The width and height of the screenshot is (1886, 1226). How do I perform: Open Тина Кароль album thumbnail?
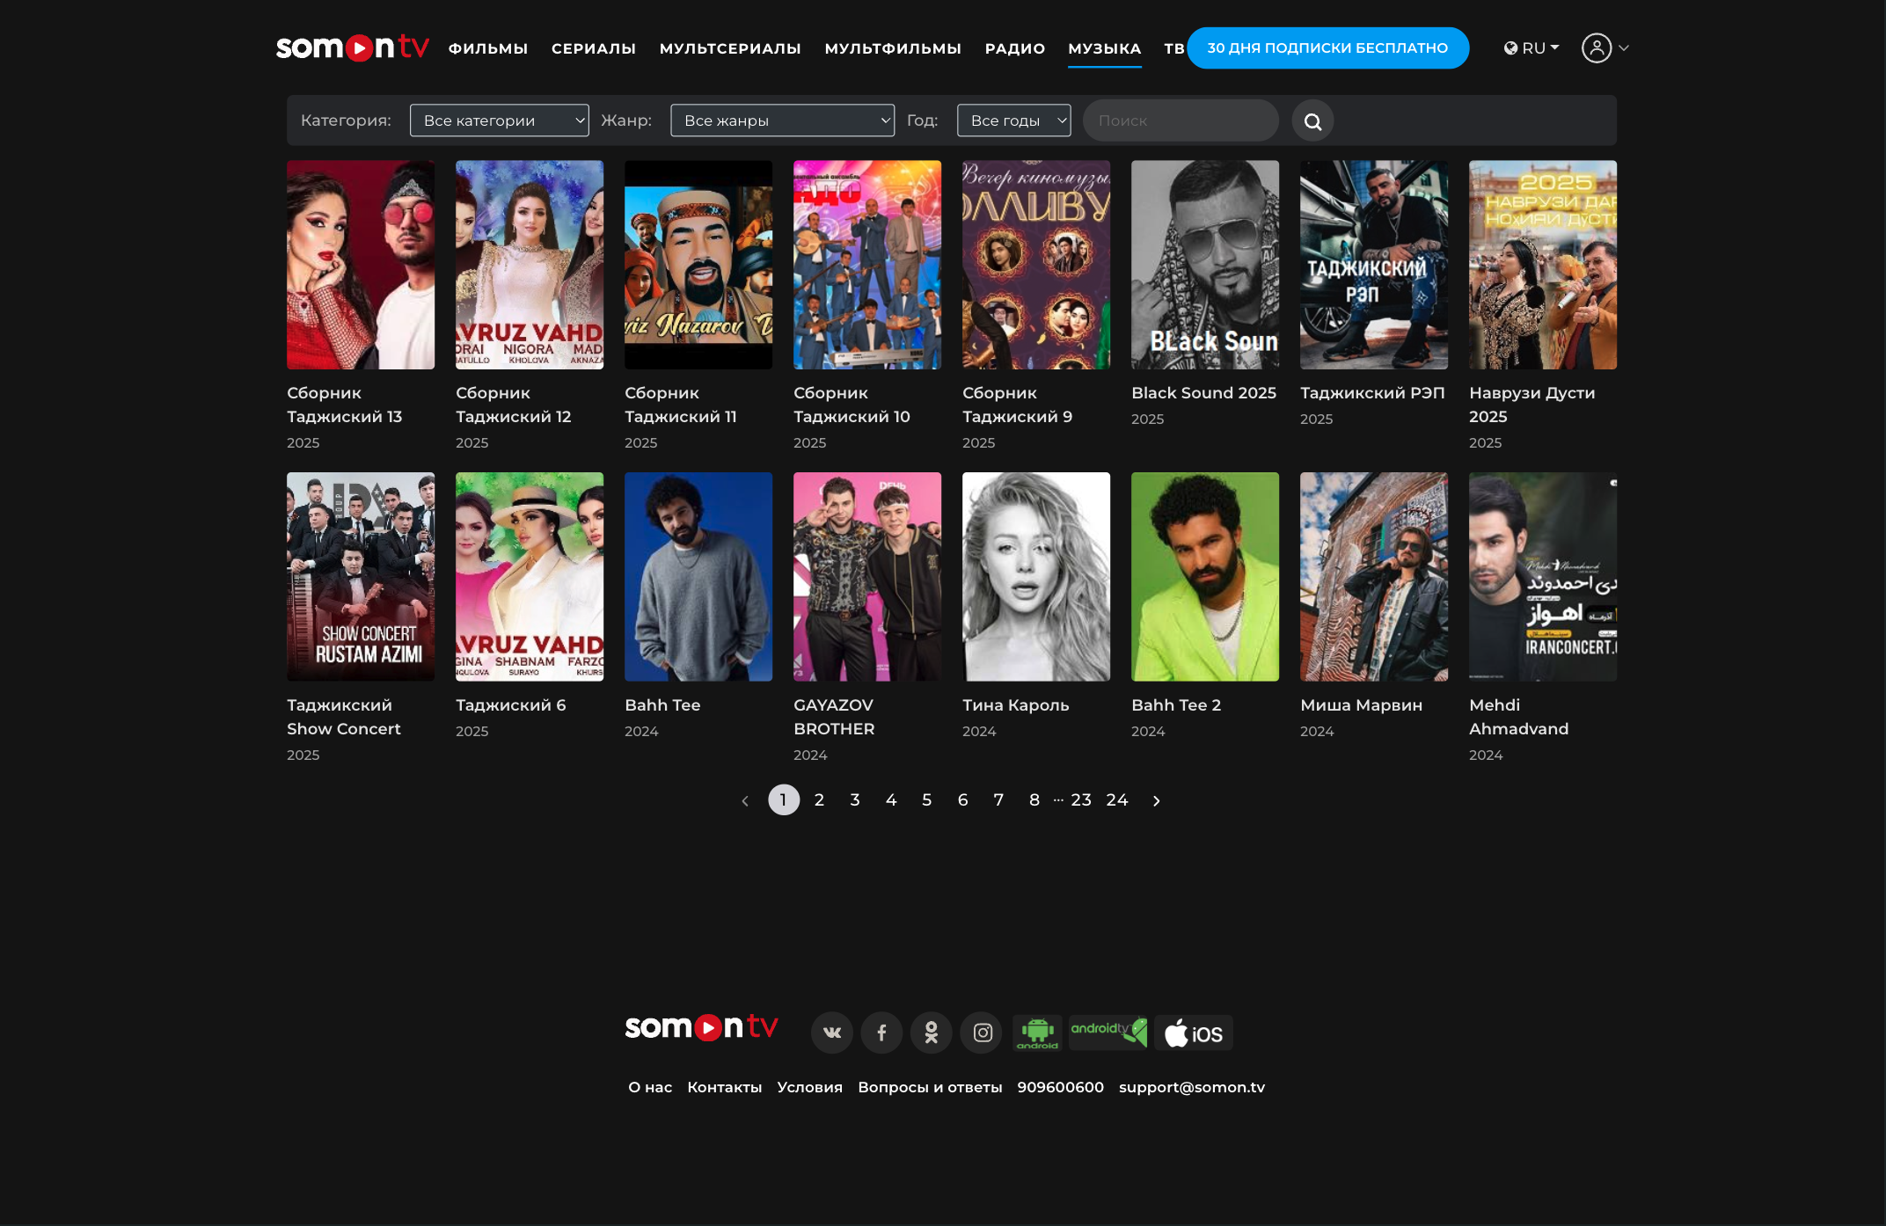(1036, 577)
